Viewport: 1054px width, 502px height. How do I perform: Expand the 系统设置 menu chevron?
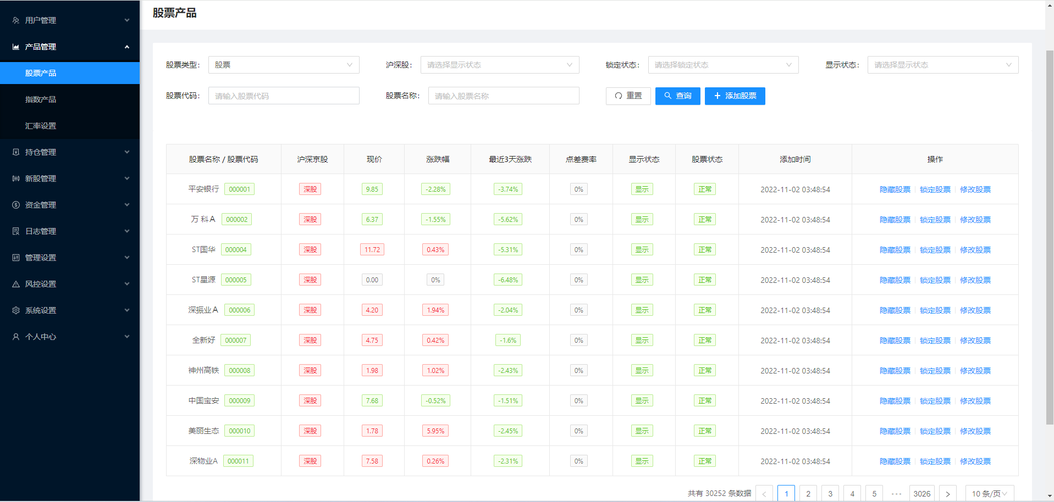(127, 310)
